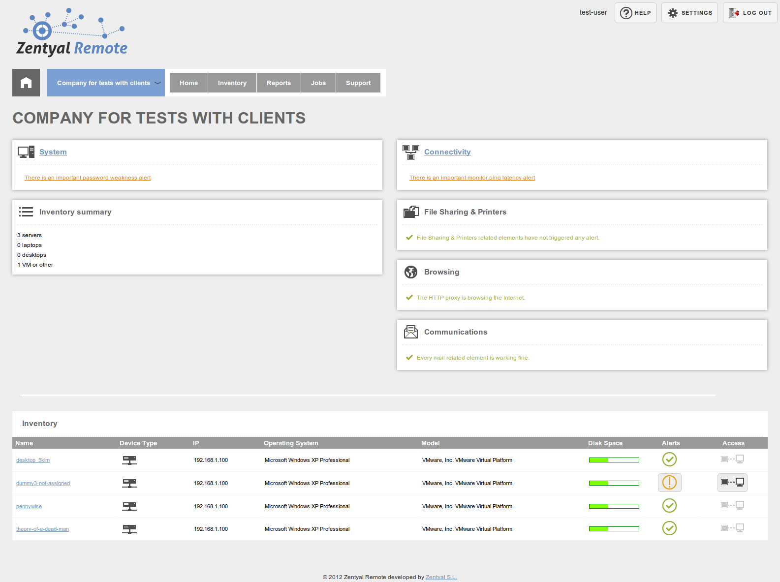The height and width of the screenshot is (582, 780).
Task: Click the home icon button
Action: pos(26,83)
